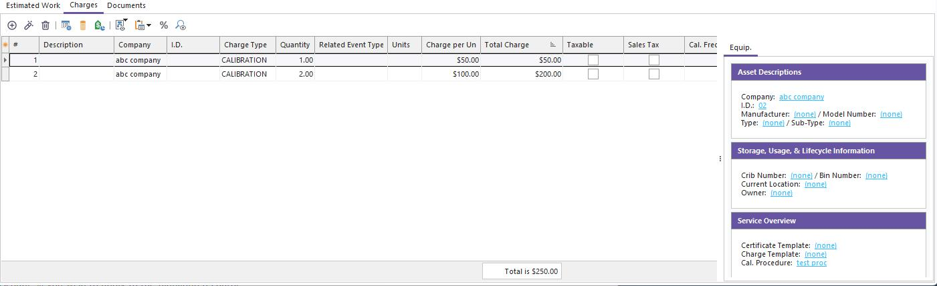937x286 pixels.
Task: Select the Charge per Un cell showing $100.00
Action: [451, 74]
